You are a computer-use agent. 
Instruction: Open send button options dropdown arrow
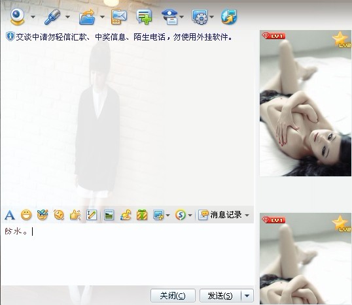pos(247,296)
